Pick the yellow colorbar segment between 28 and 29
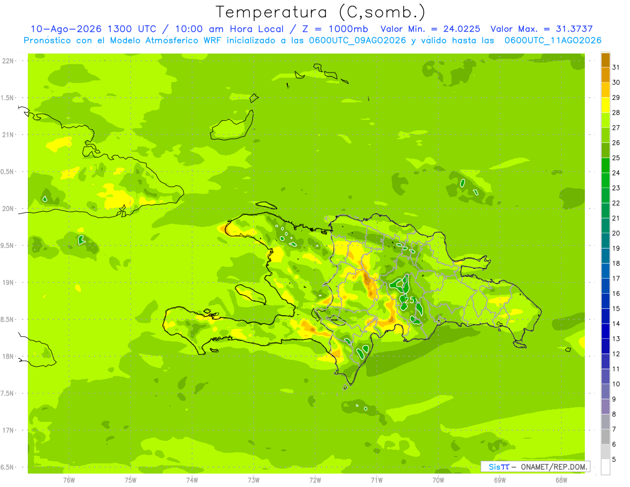The image size is (630, 487). point(605,105)
